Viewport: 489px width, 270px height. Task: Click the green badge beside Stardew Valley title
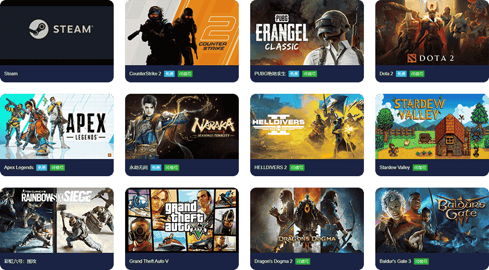pos(420,168)
